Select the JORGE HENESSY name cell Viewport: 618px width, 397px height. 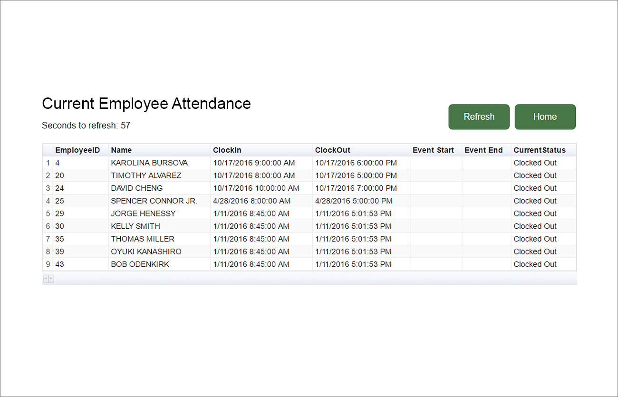pos(159,213)
